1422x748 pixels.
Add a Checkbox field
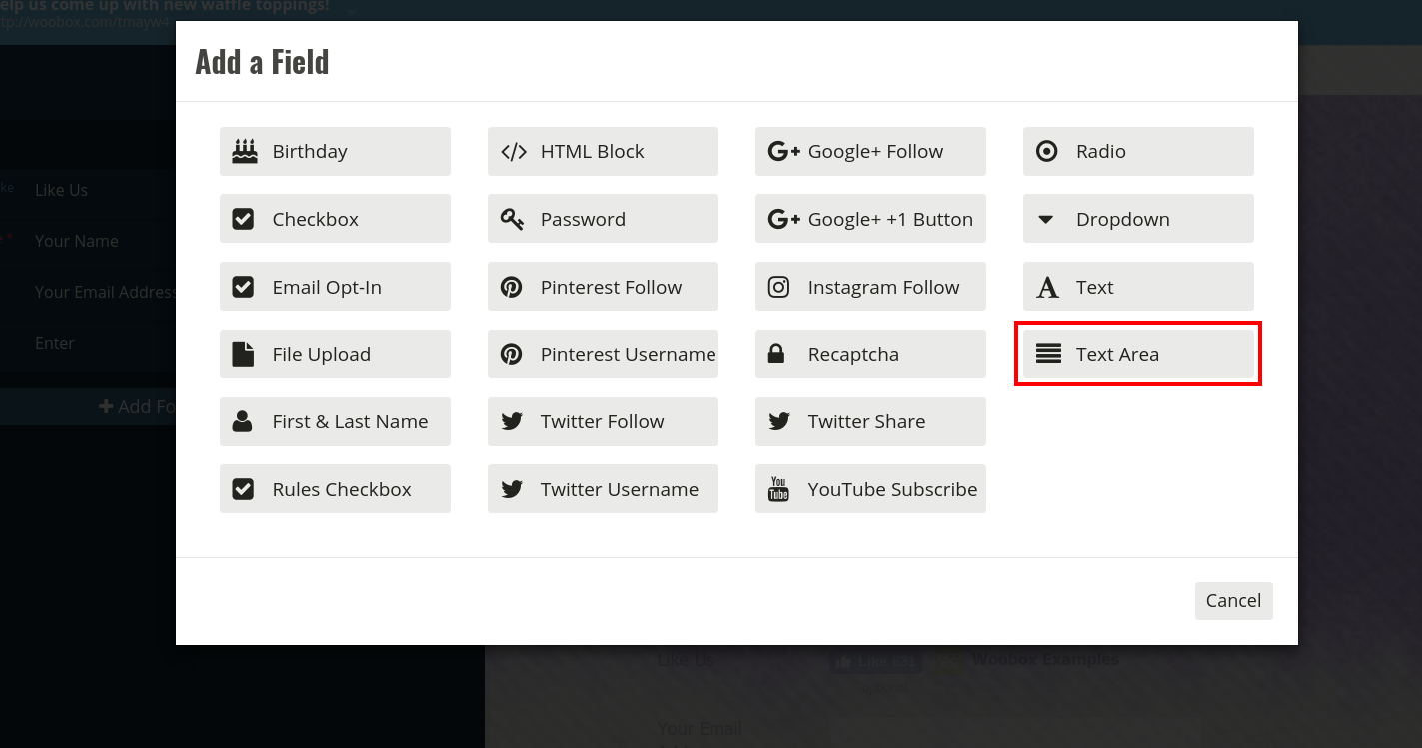pyautogui.click(x=335, y=219)
